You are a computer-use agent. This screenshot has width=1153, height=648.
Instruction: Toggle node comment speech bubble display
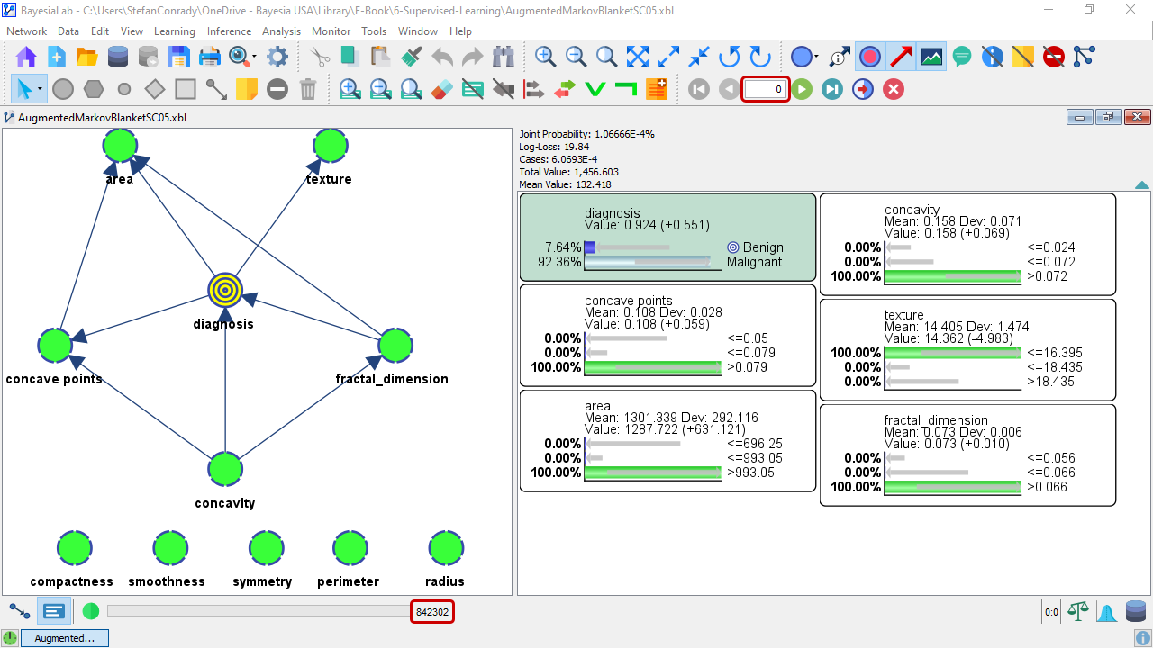[962, 57]
